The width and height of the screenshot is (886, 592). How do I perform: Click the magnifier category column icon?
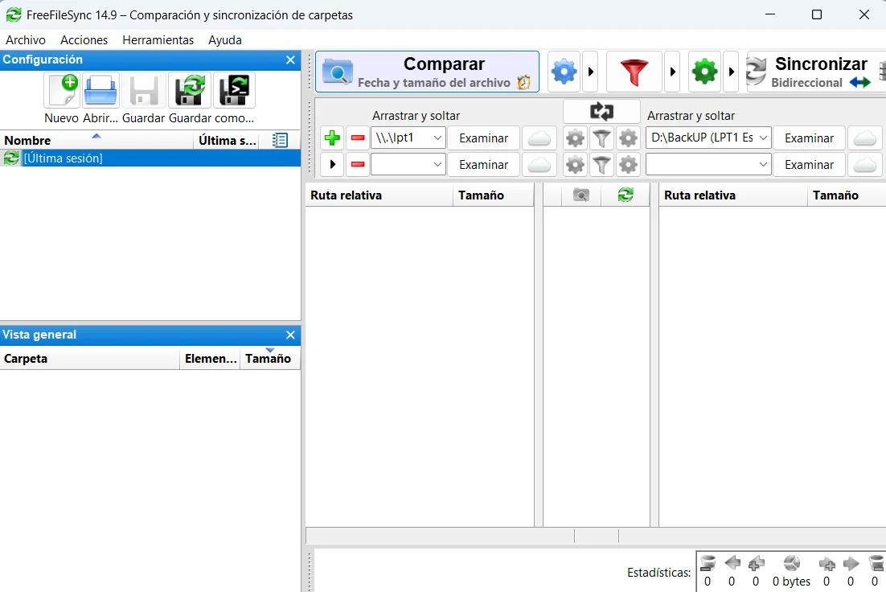580,195
